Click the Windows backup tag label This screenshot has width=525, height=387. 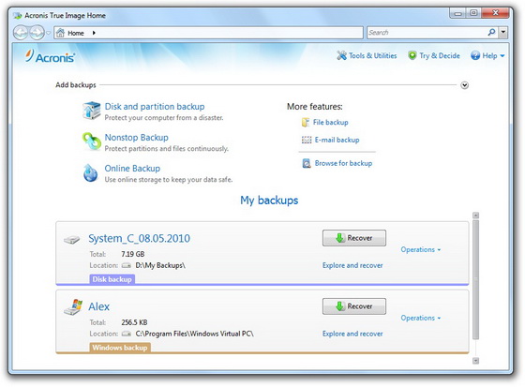click(x=120, y=348)
